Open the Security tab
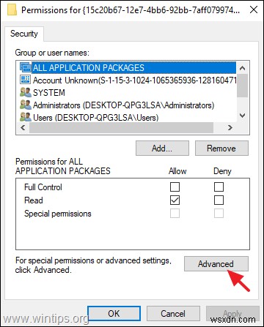264x327 pixels. click(x=24, y=34)
